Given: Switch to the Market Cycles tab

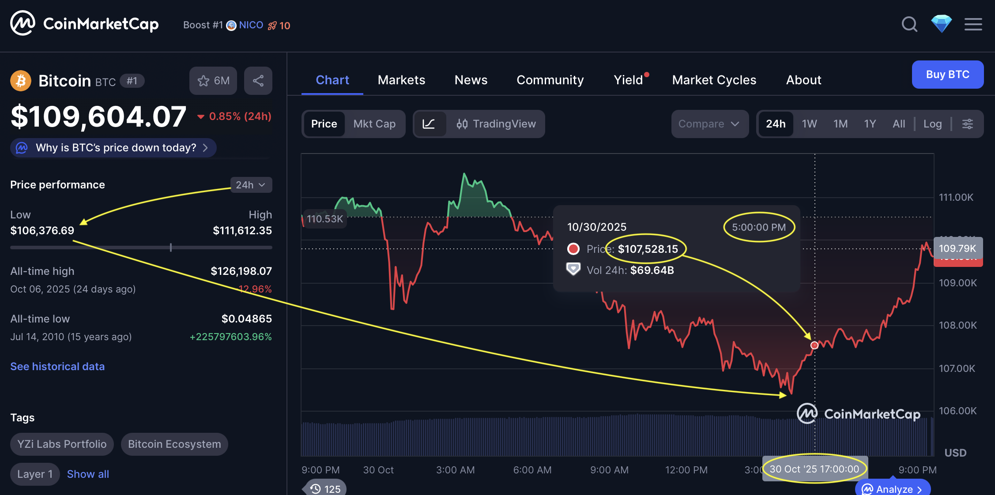Looking at the screenshot, I should coord(714,80).
